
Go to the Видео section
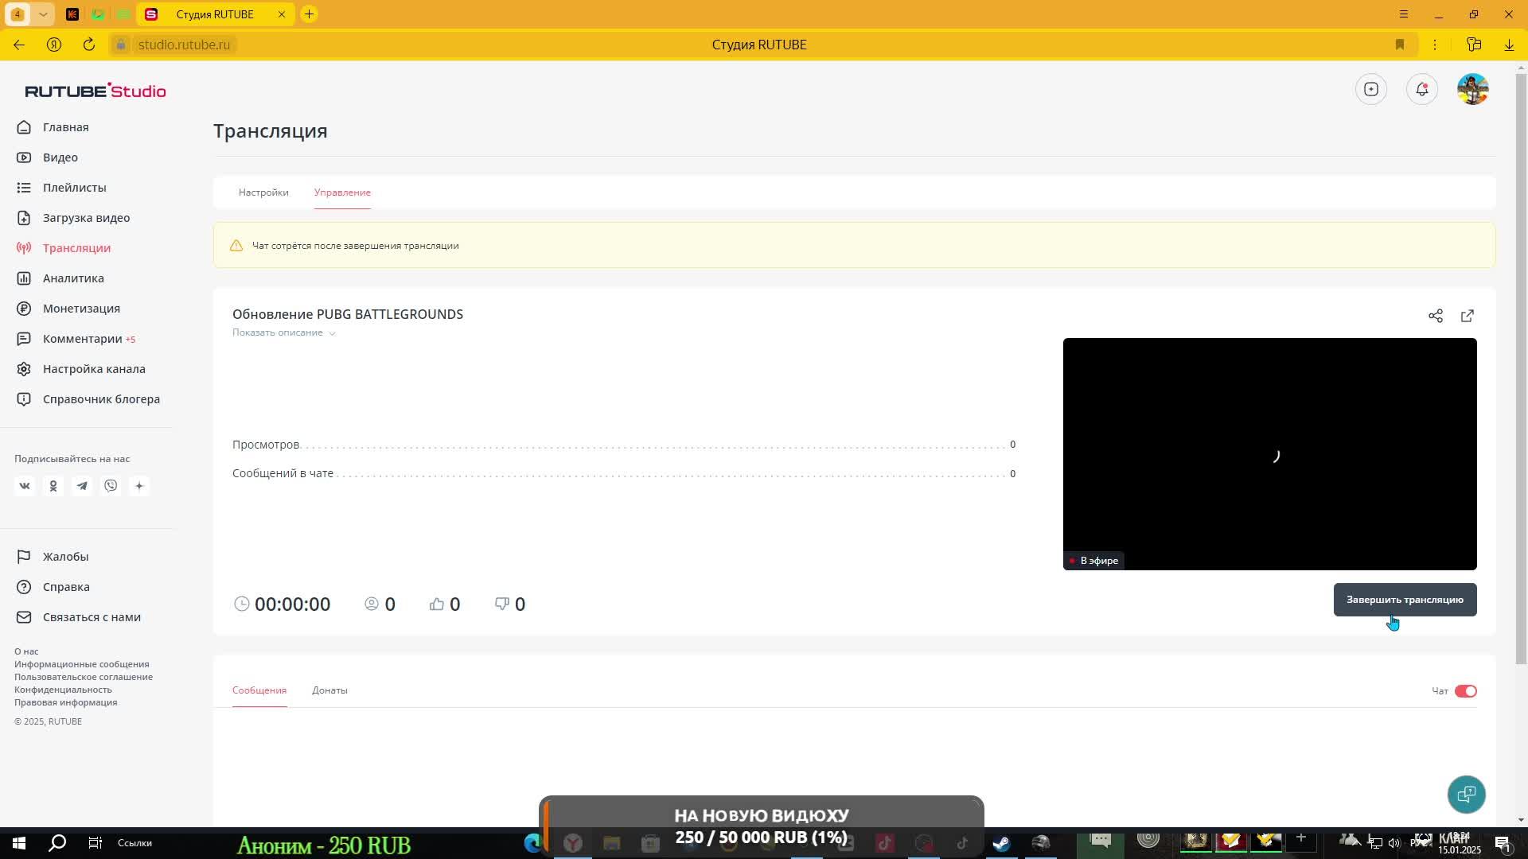tap(60, 157)
